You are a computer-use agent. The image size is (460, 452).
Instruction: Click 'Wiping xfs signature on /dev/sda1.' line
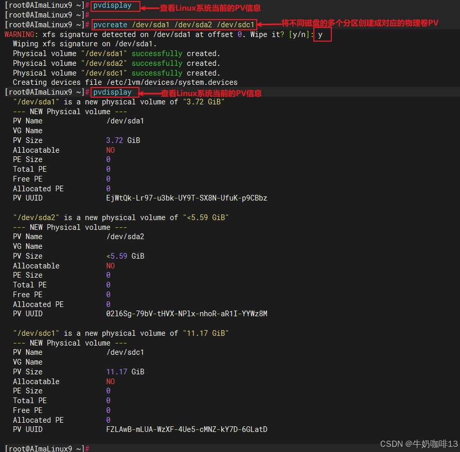85,44
